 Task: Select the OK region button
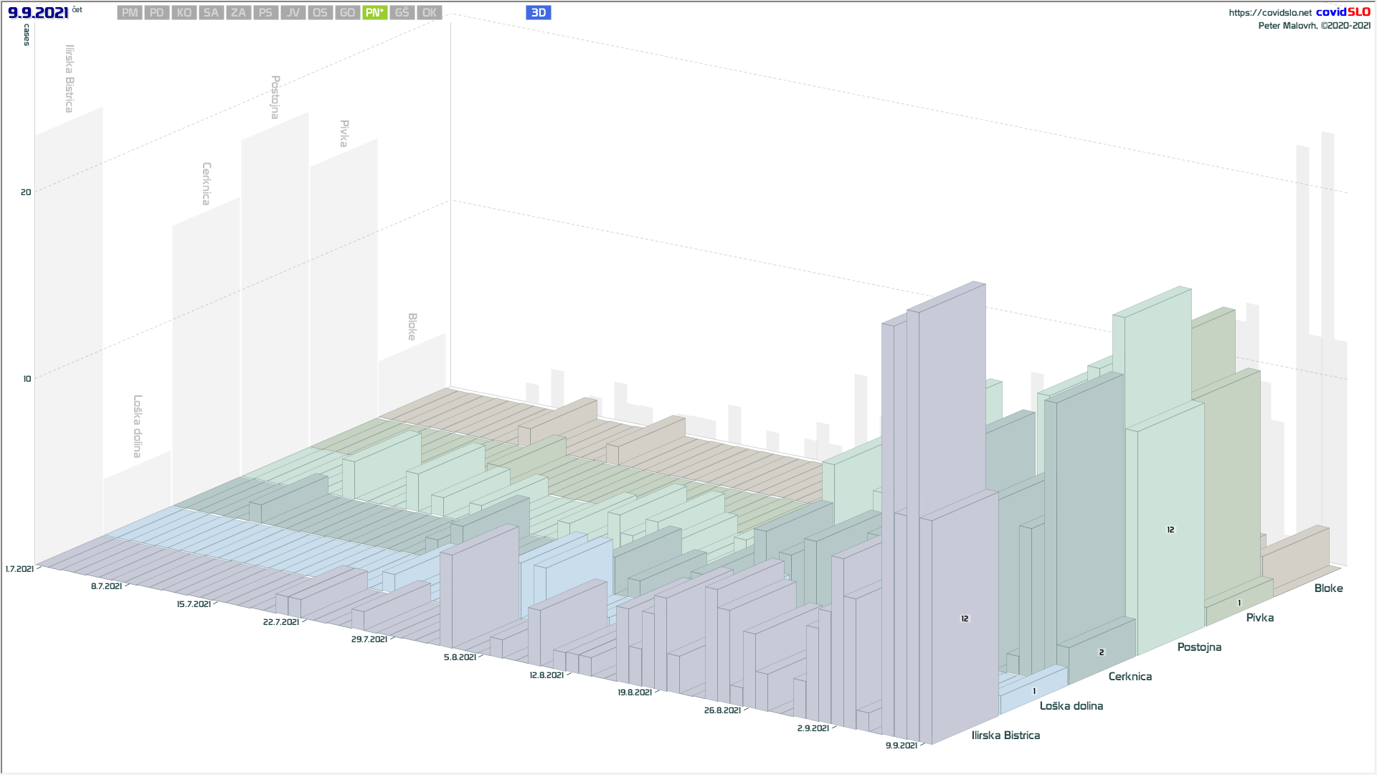point(429,13)
